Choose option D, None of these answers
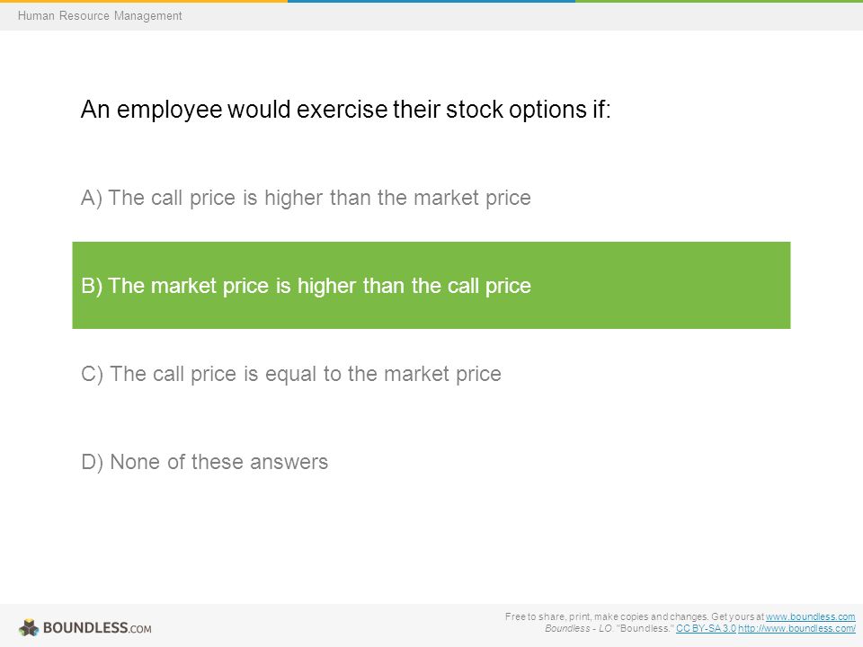 (204, 462)
